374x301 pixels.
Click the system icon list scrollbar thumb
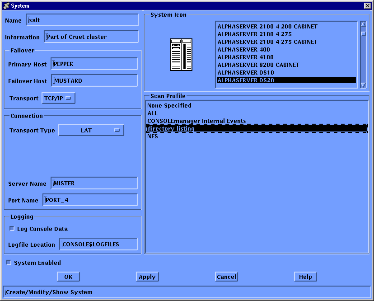(x=363, y=34)
